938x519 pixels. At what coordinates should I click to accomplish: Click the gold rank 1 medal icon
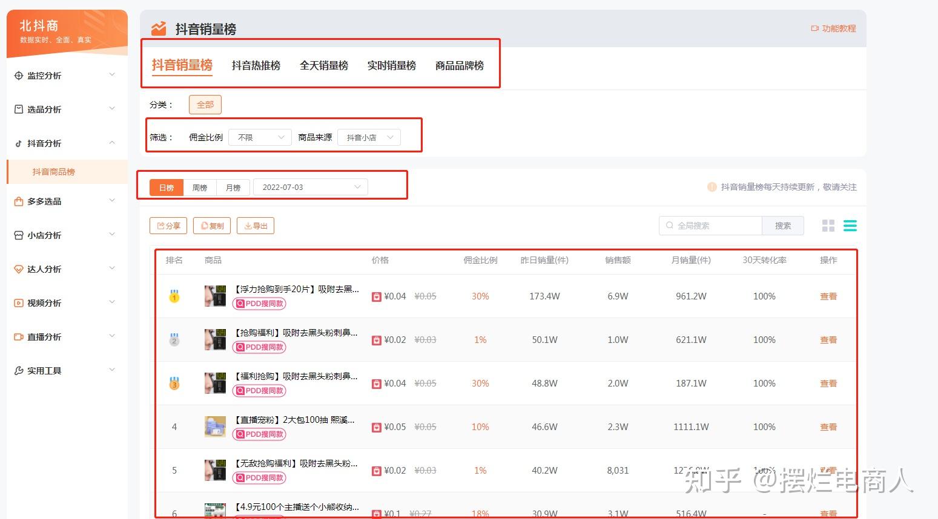174,296
